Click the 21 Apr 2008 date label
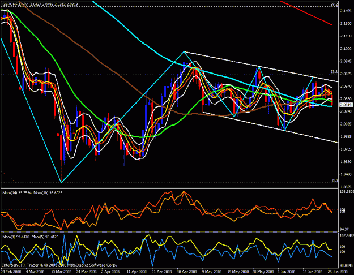Screen dimensions: 354x275 click(162, 272)
